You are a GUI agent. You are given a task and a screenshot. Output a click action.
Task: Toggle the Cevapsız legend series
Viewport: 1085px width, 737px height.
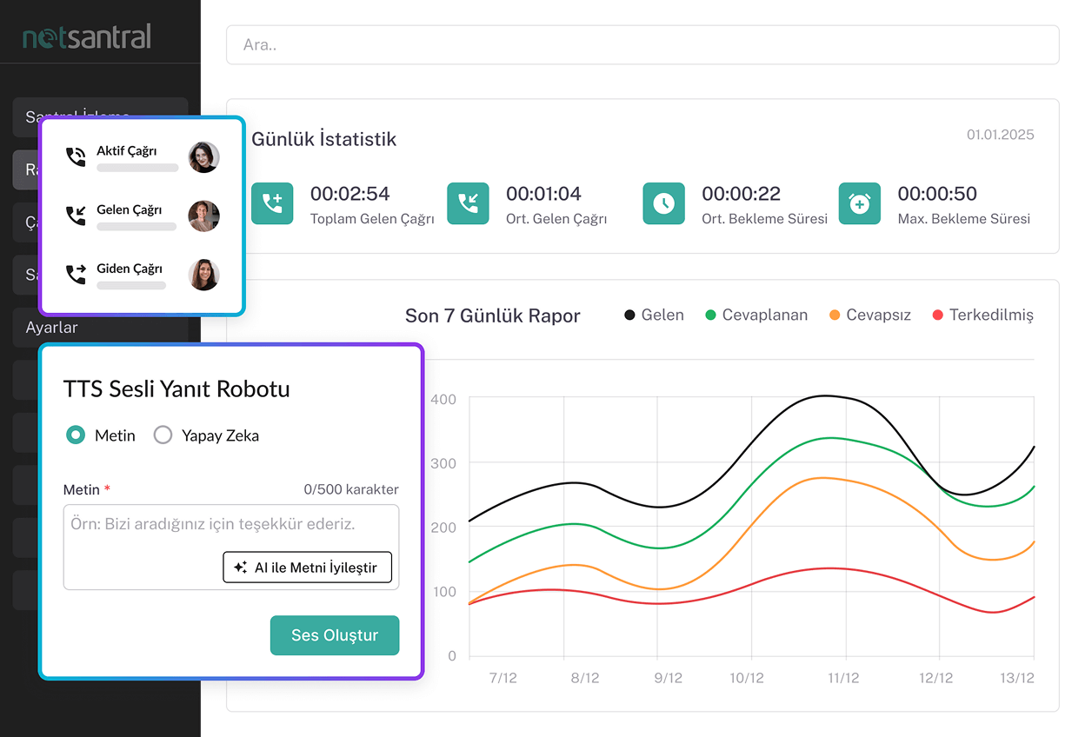click(869, 315)
